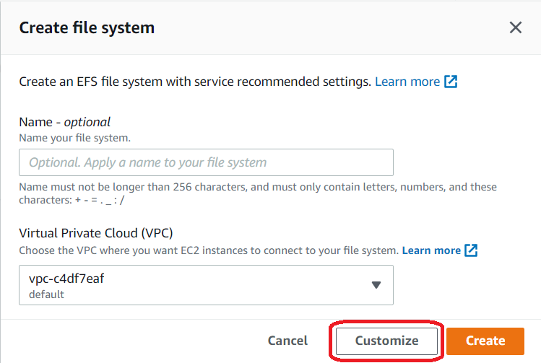
Task: Click the 'Name - optional' field label
Action: pyautogui.click(x=64, y=122)
